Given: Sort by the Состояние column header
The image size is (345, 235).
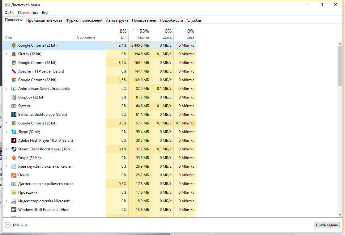Looking at the screenshot, I should [x=91, y=35].
